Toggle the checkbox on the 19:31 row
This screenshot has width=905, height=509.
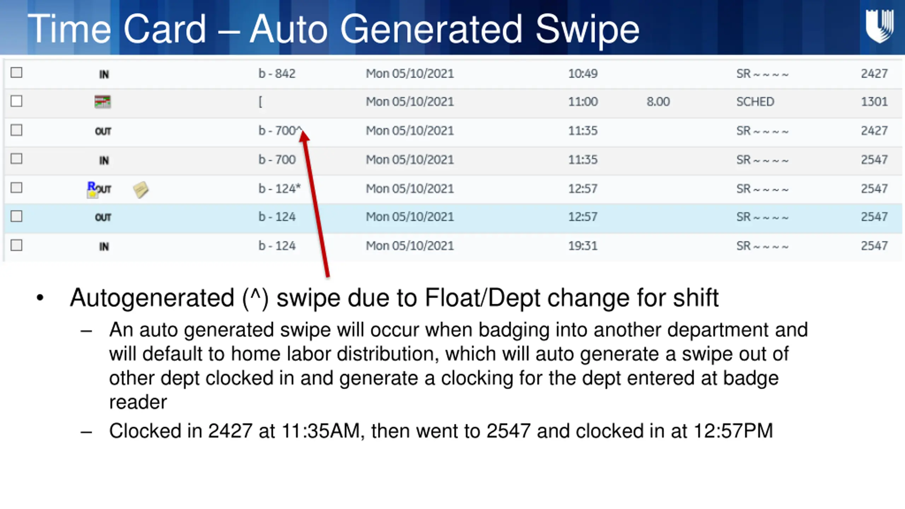tap(16, 245)
